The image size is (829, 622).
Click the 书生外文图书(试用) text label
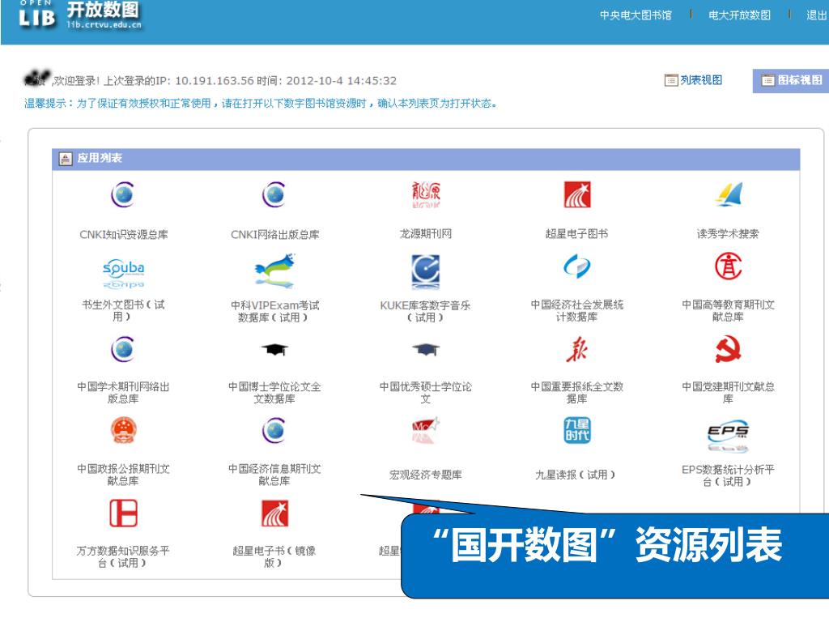coord(123,310)
